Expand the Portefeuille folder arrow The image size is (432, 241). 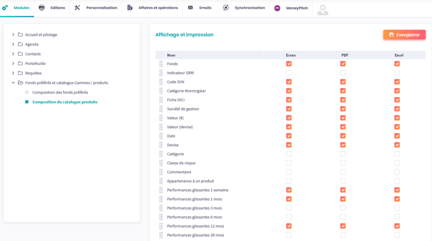pyautogui.click(x=13, y=64)
